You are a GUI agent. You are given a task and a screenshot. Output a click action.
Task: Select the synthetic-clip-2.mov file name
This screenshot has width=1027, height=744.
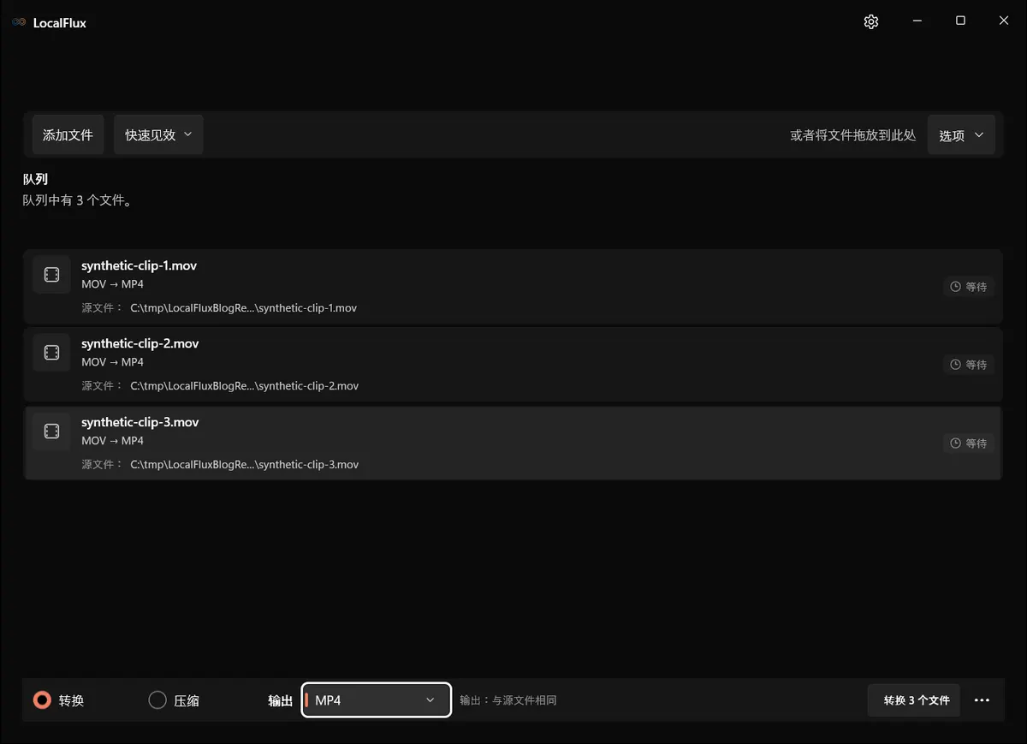point(140,343)
